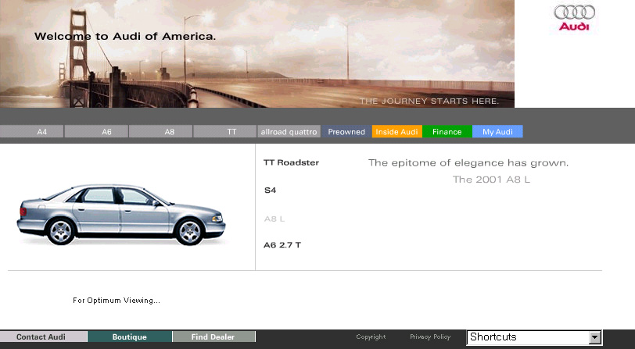Click the Audi four-rings logo
Screen dimensions: 635x349
tap(574, 18)
